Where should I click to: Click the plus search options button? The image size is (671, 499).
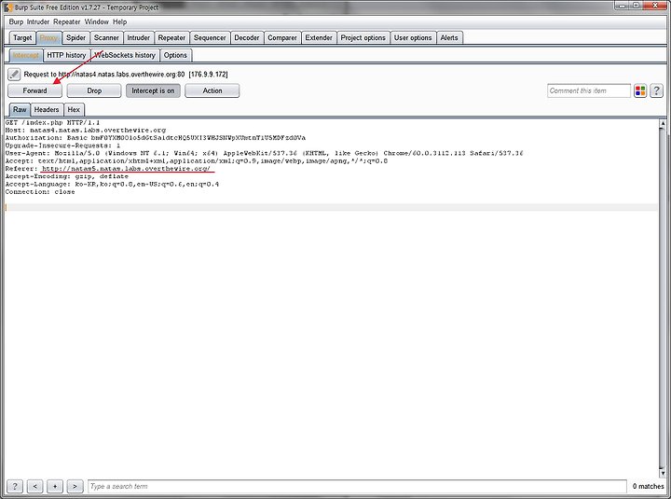point(55,486)
